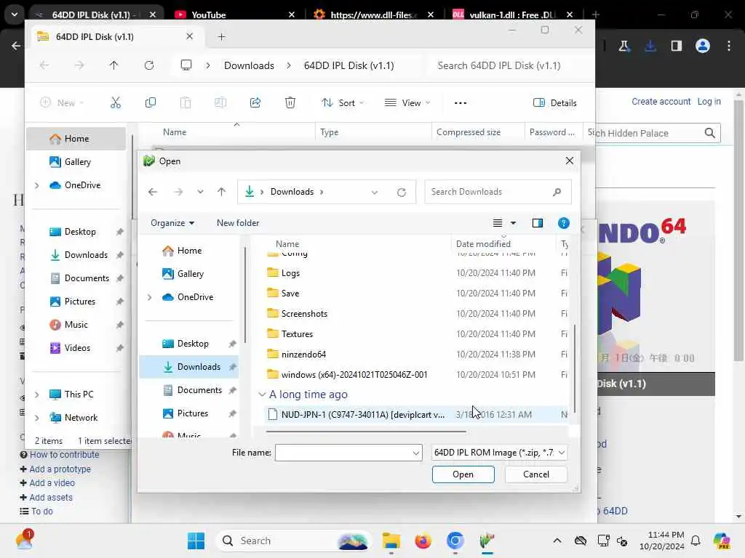Select the Screenshots folder
Image resolution: width=745 pixels, height=558 pixels.
(x=304, y=314)
